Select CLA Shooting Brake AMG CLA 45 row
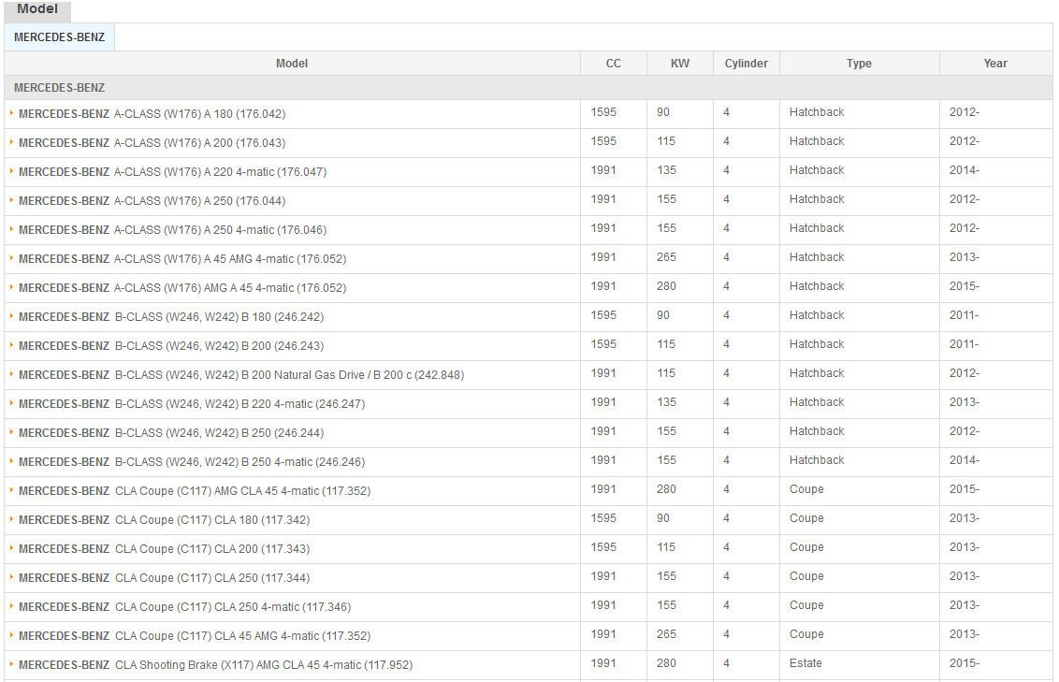 [x=529, y=666]
